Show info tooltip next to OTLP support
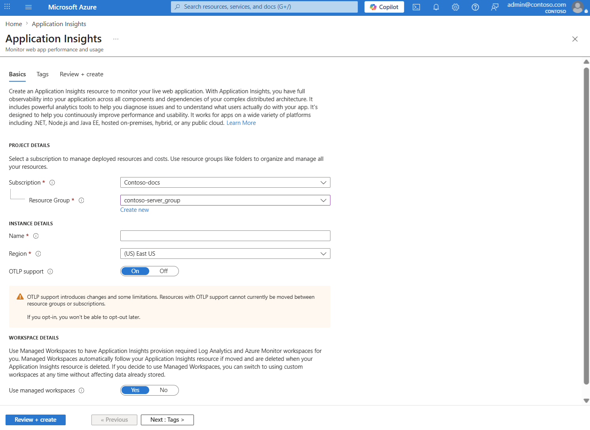 (50, 272)
